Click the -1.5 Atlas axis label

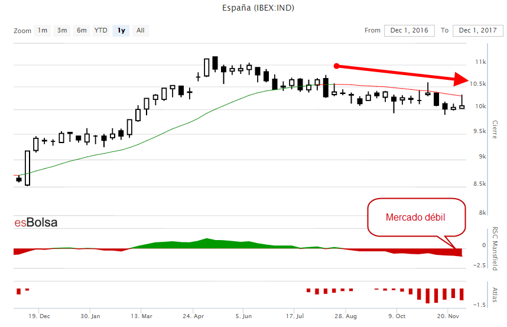(479, 305)
